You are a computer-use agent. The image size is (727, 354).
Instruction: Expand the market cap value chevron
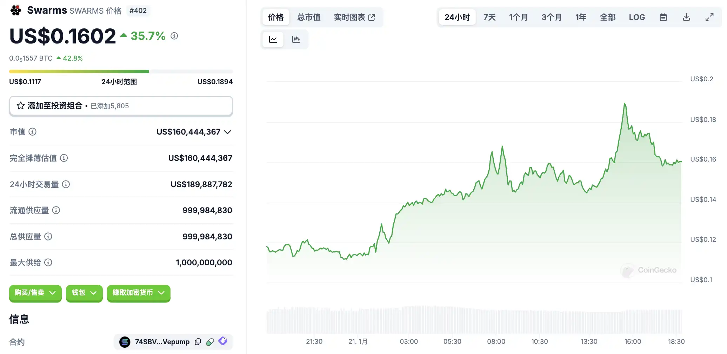(228, 132)
